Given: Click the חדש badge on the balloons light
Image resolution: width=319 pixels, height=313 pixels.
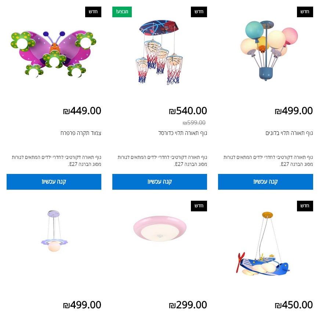Looking at the screenshot, I should (x=305, y=12).
